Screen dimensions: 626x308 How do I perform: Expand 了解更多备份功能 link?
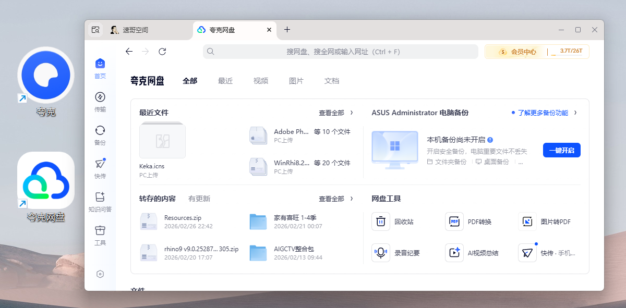[544, 113]
